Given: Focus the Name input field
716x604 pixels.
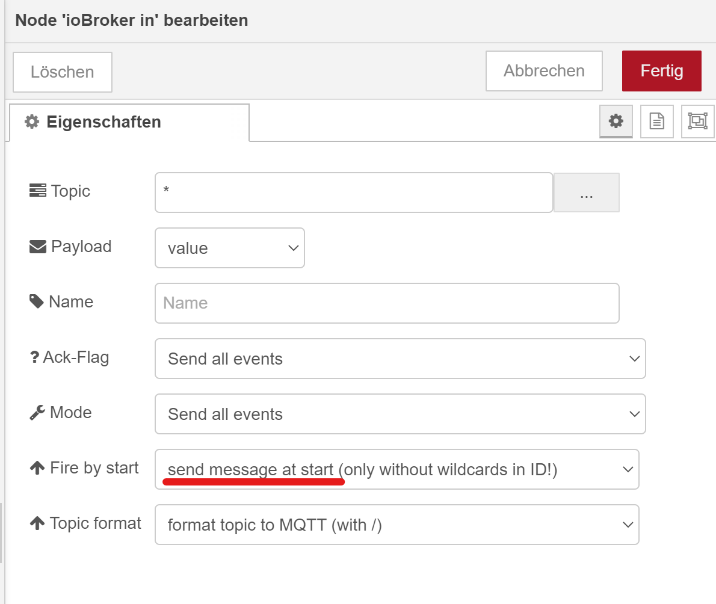Looking at the screenshot, I should tap(387, 303).
